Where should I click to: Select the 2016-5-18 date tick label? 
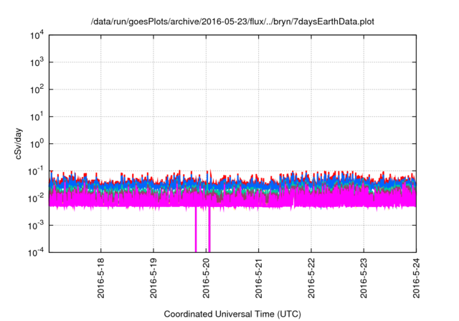pos(100,278)
